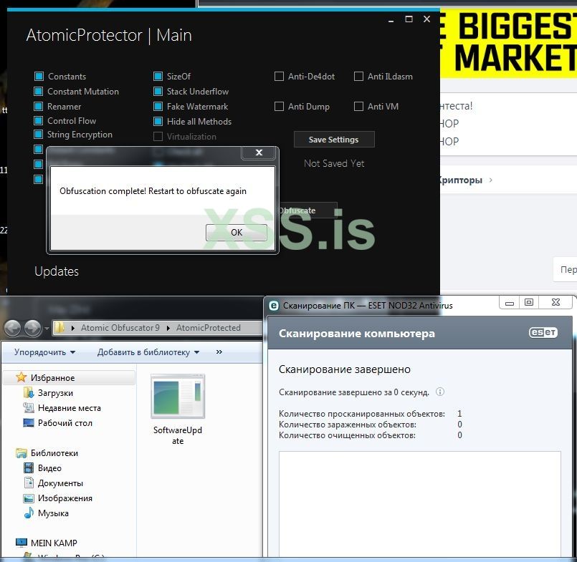This screenshot has height=562, width=577.
Task: Click the ESET scan log area
Action: tap(419, 503)
